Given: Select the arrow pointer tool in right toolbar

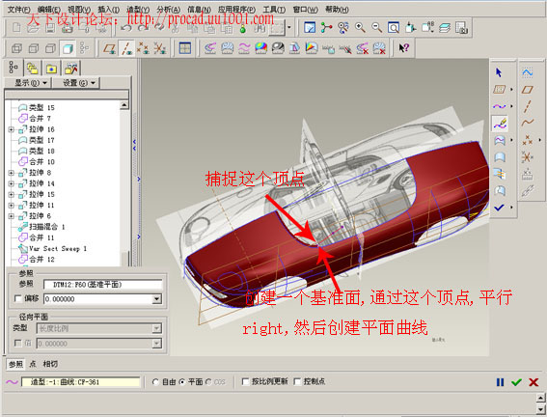Looking at the screenshot, I should [x=499, y=72].
